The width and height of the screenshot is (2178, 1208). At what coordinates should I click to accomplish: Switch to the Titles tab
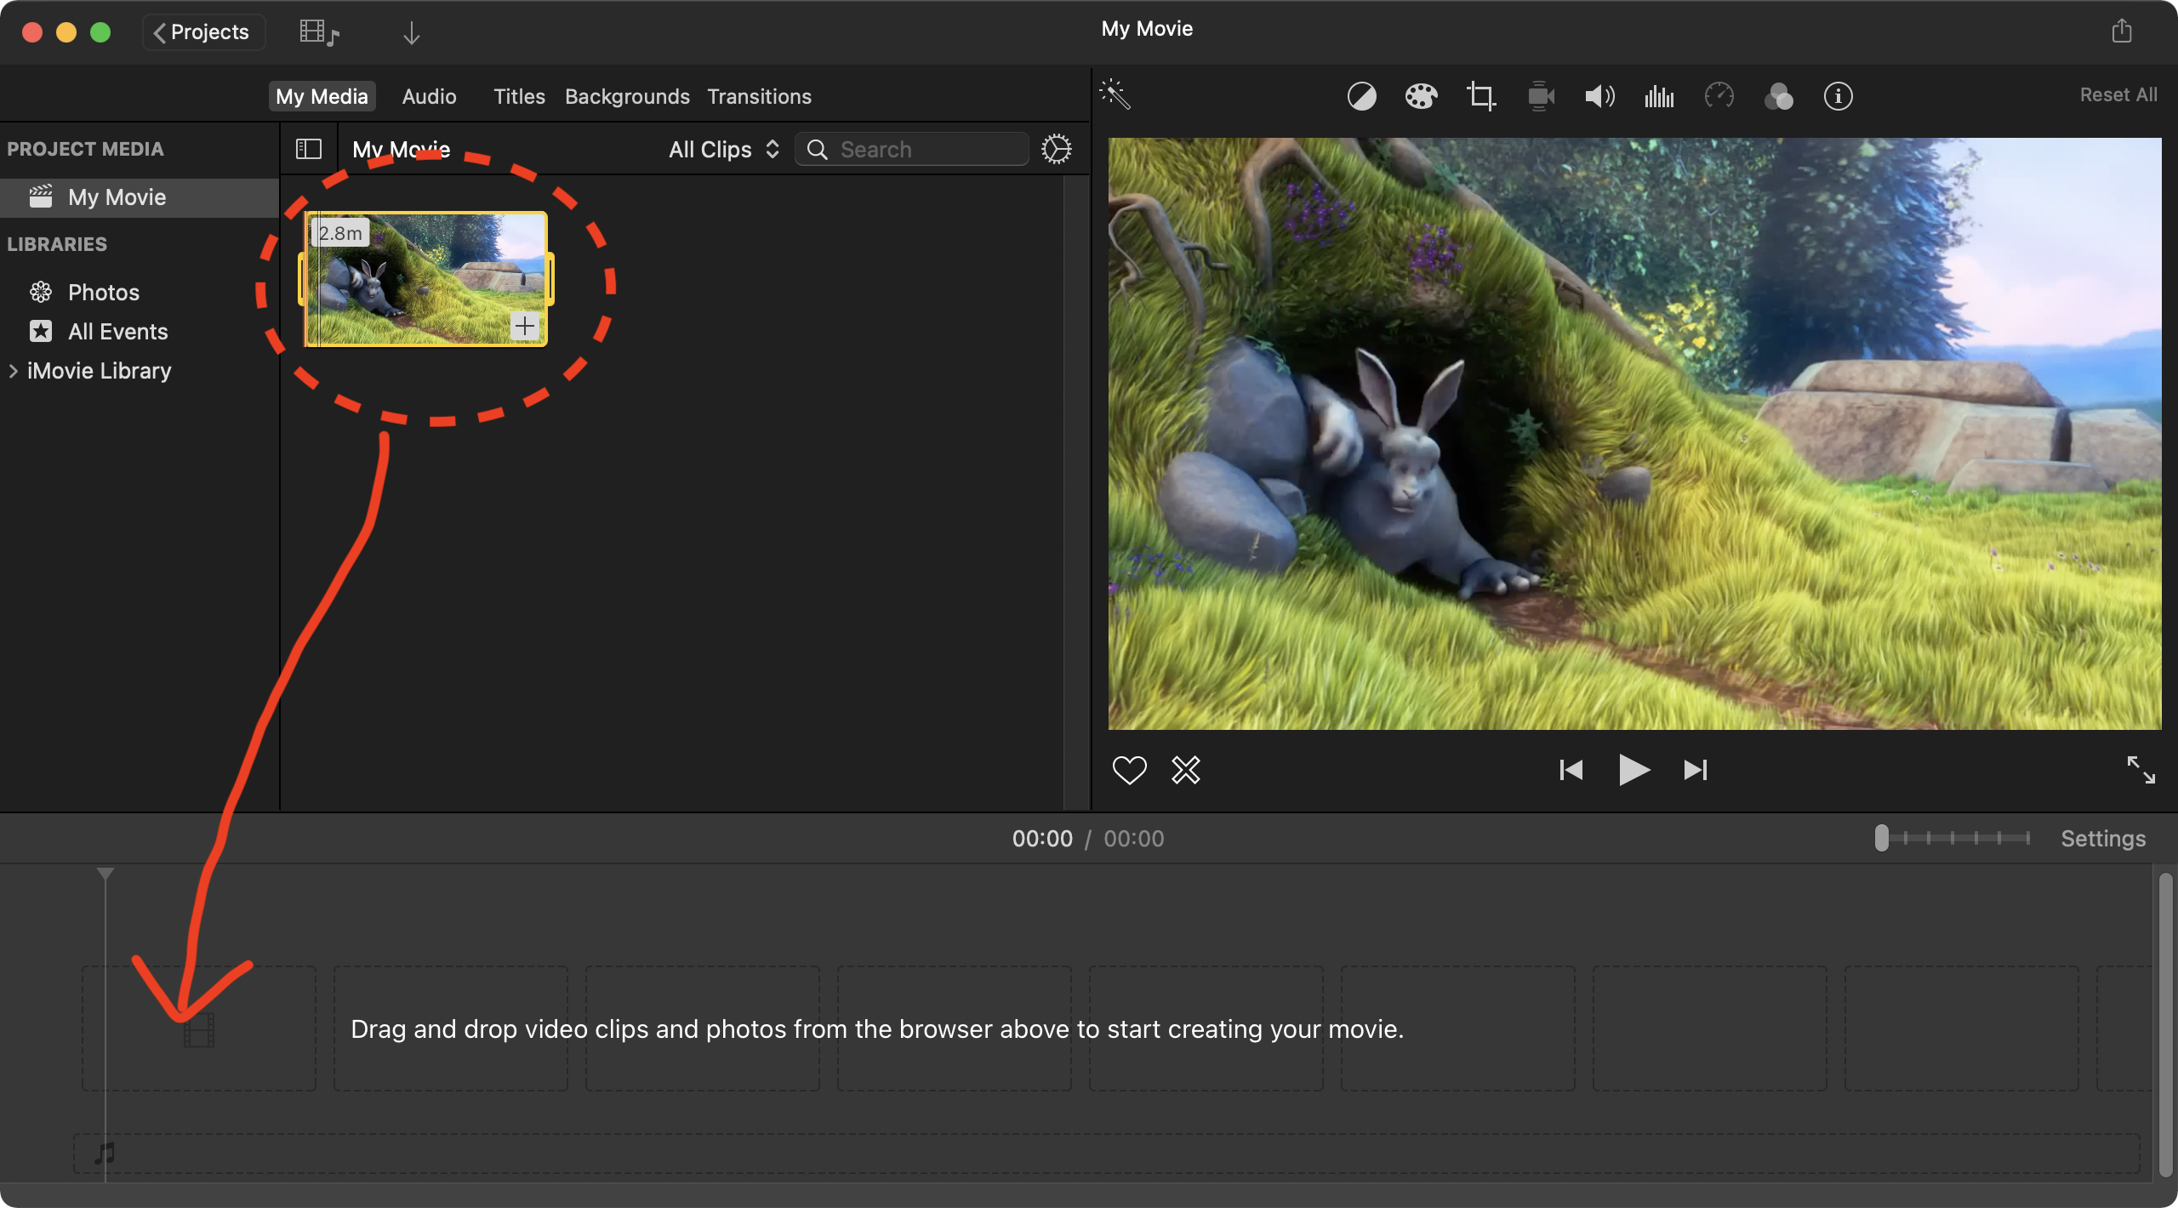519,96
